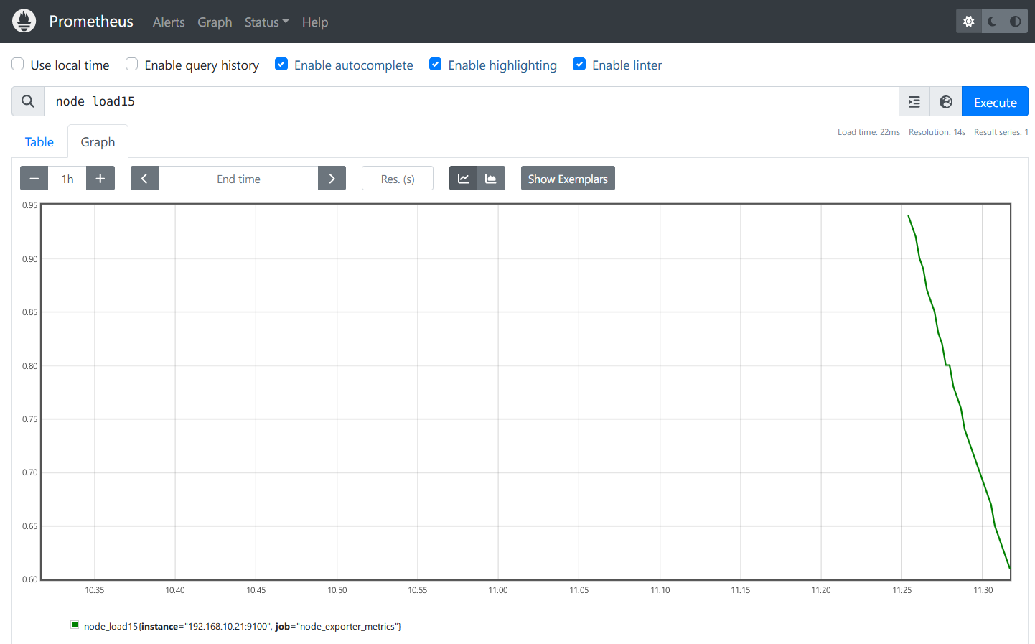Viewport: 1035px width, 644px height.
Task: Open the metrics explorer globe icon
Action: (945, 102)
